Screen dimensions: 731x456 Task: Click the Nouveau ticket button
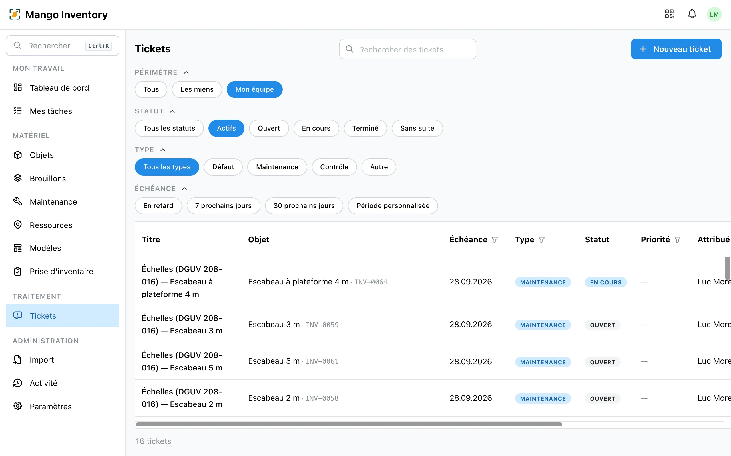676,49
